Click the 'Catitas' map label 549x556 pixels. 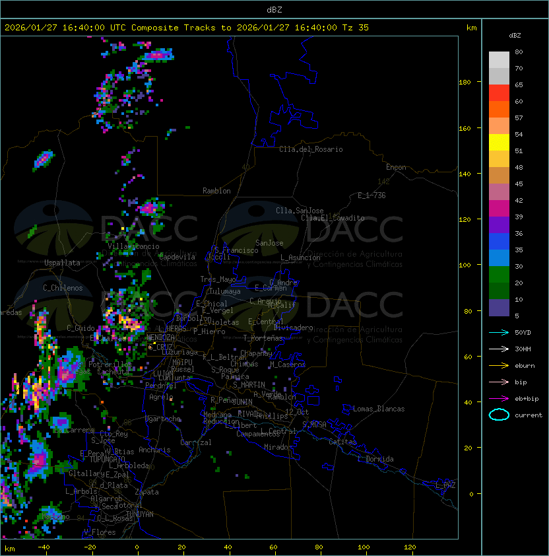(x=342, y=442)
